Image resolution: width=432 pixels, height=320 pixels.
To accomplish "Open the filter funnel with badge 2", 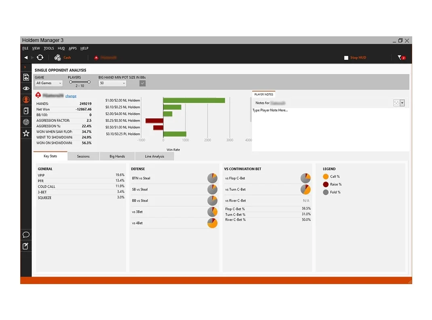I will (x=401, y=58).
